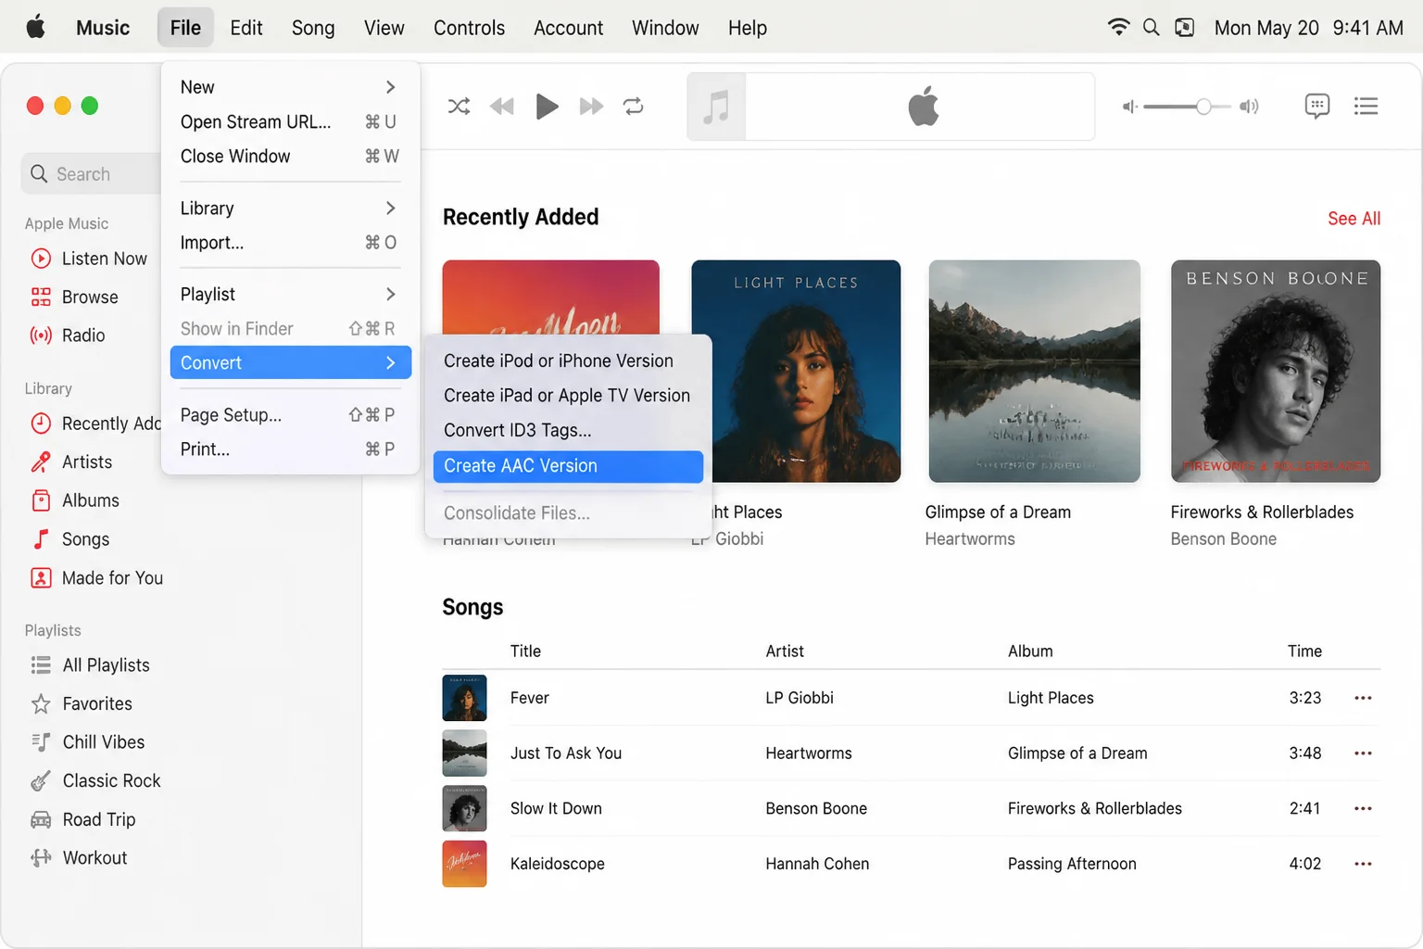Toggle shuffle playback
Viewport: 1423px width, 949px height.
(x=459, y=107)
